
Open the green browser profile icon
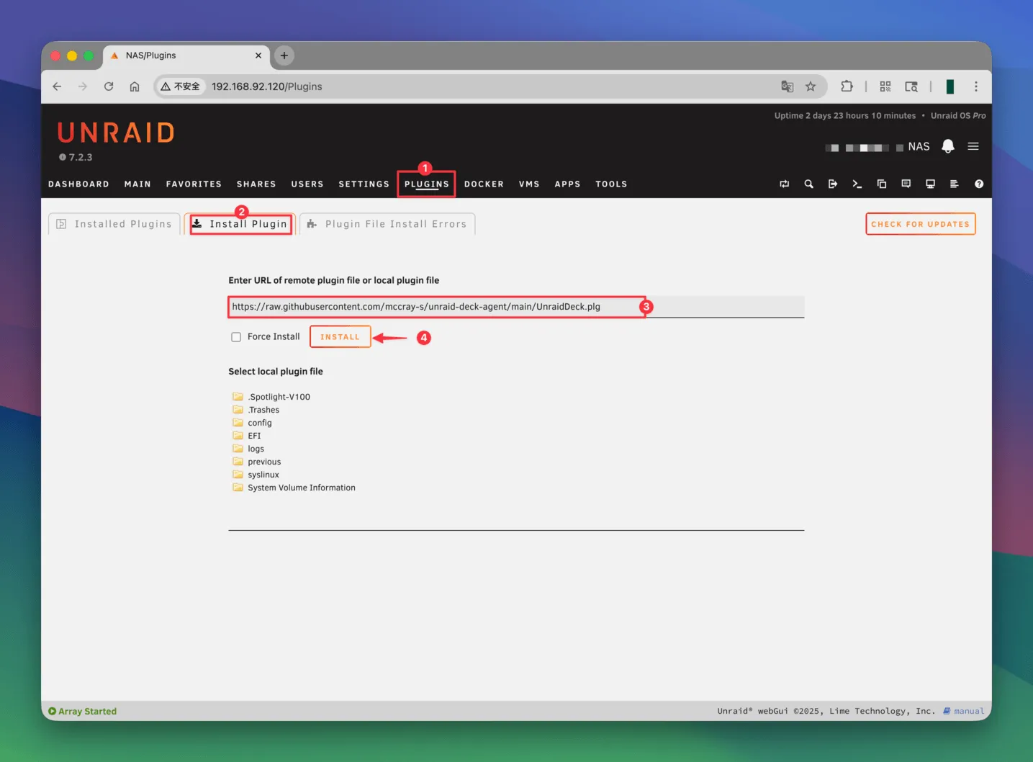click(950, 86)
